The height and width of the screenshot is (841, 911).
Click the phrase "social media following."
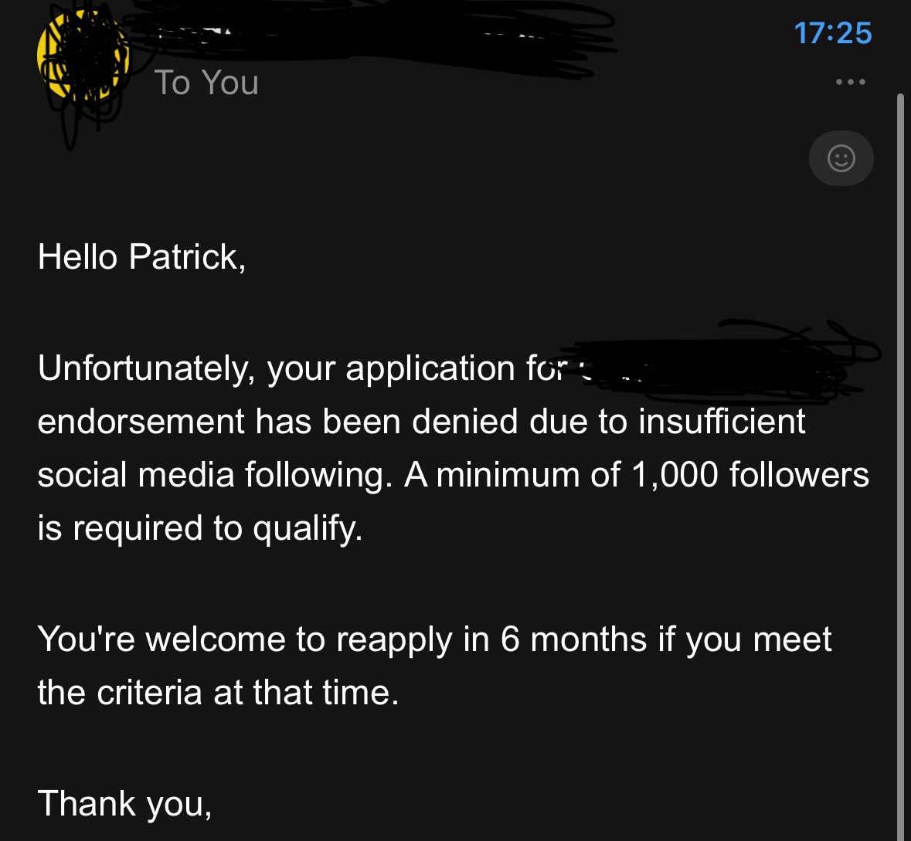point(210,475)
